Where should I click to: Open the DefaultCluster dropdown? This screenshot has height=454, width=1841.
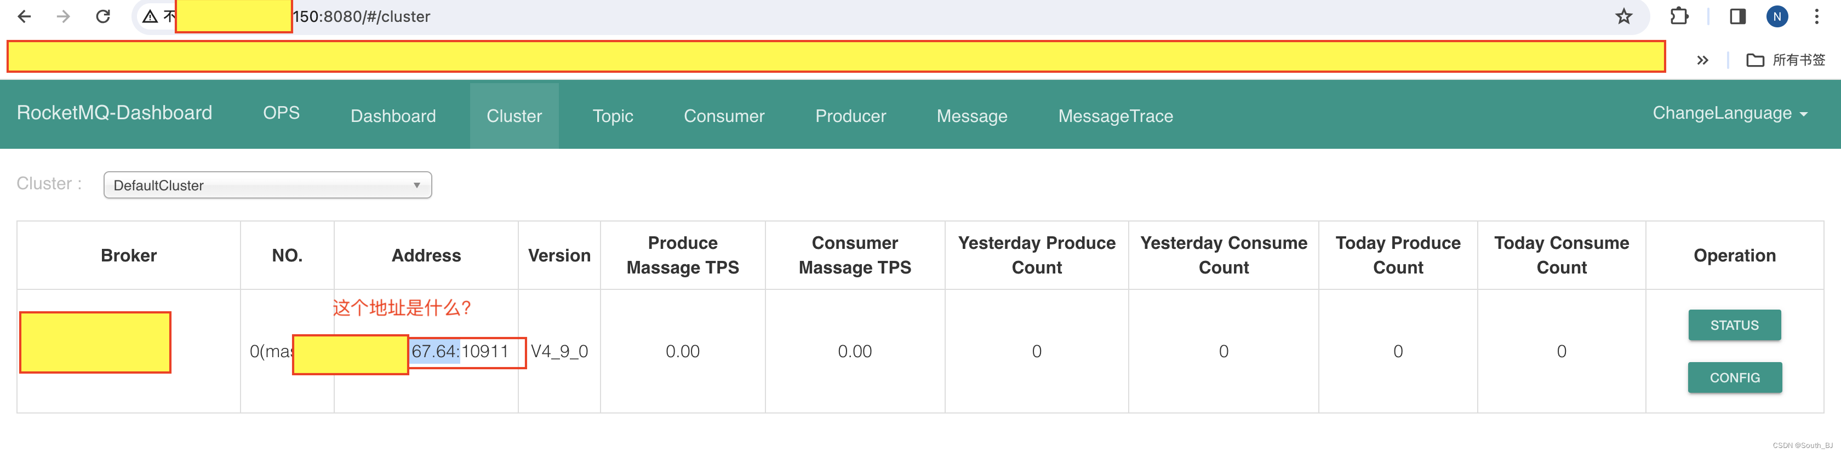[267, 185]
